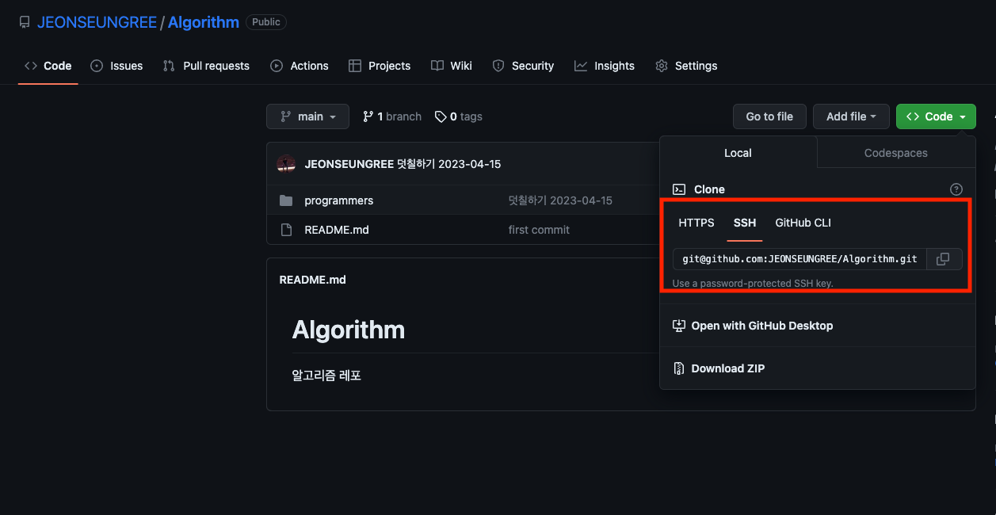Copy the clone URL to clipboard
Image resolution: width=996 pixels, height=515 pixels.
click(943, 259)
